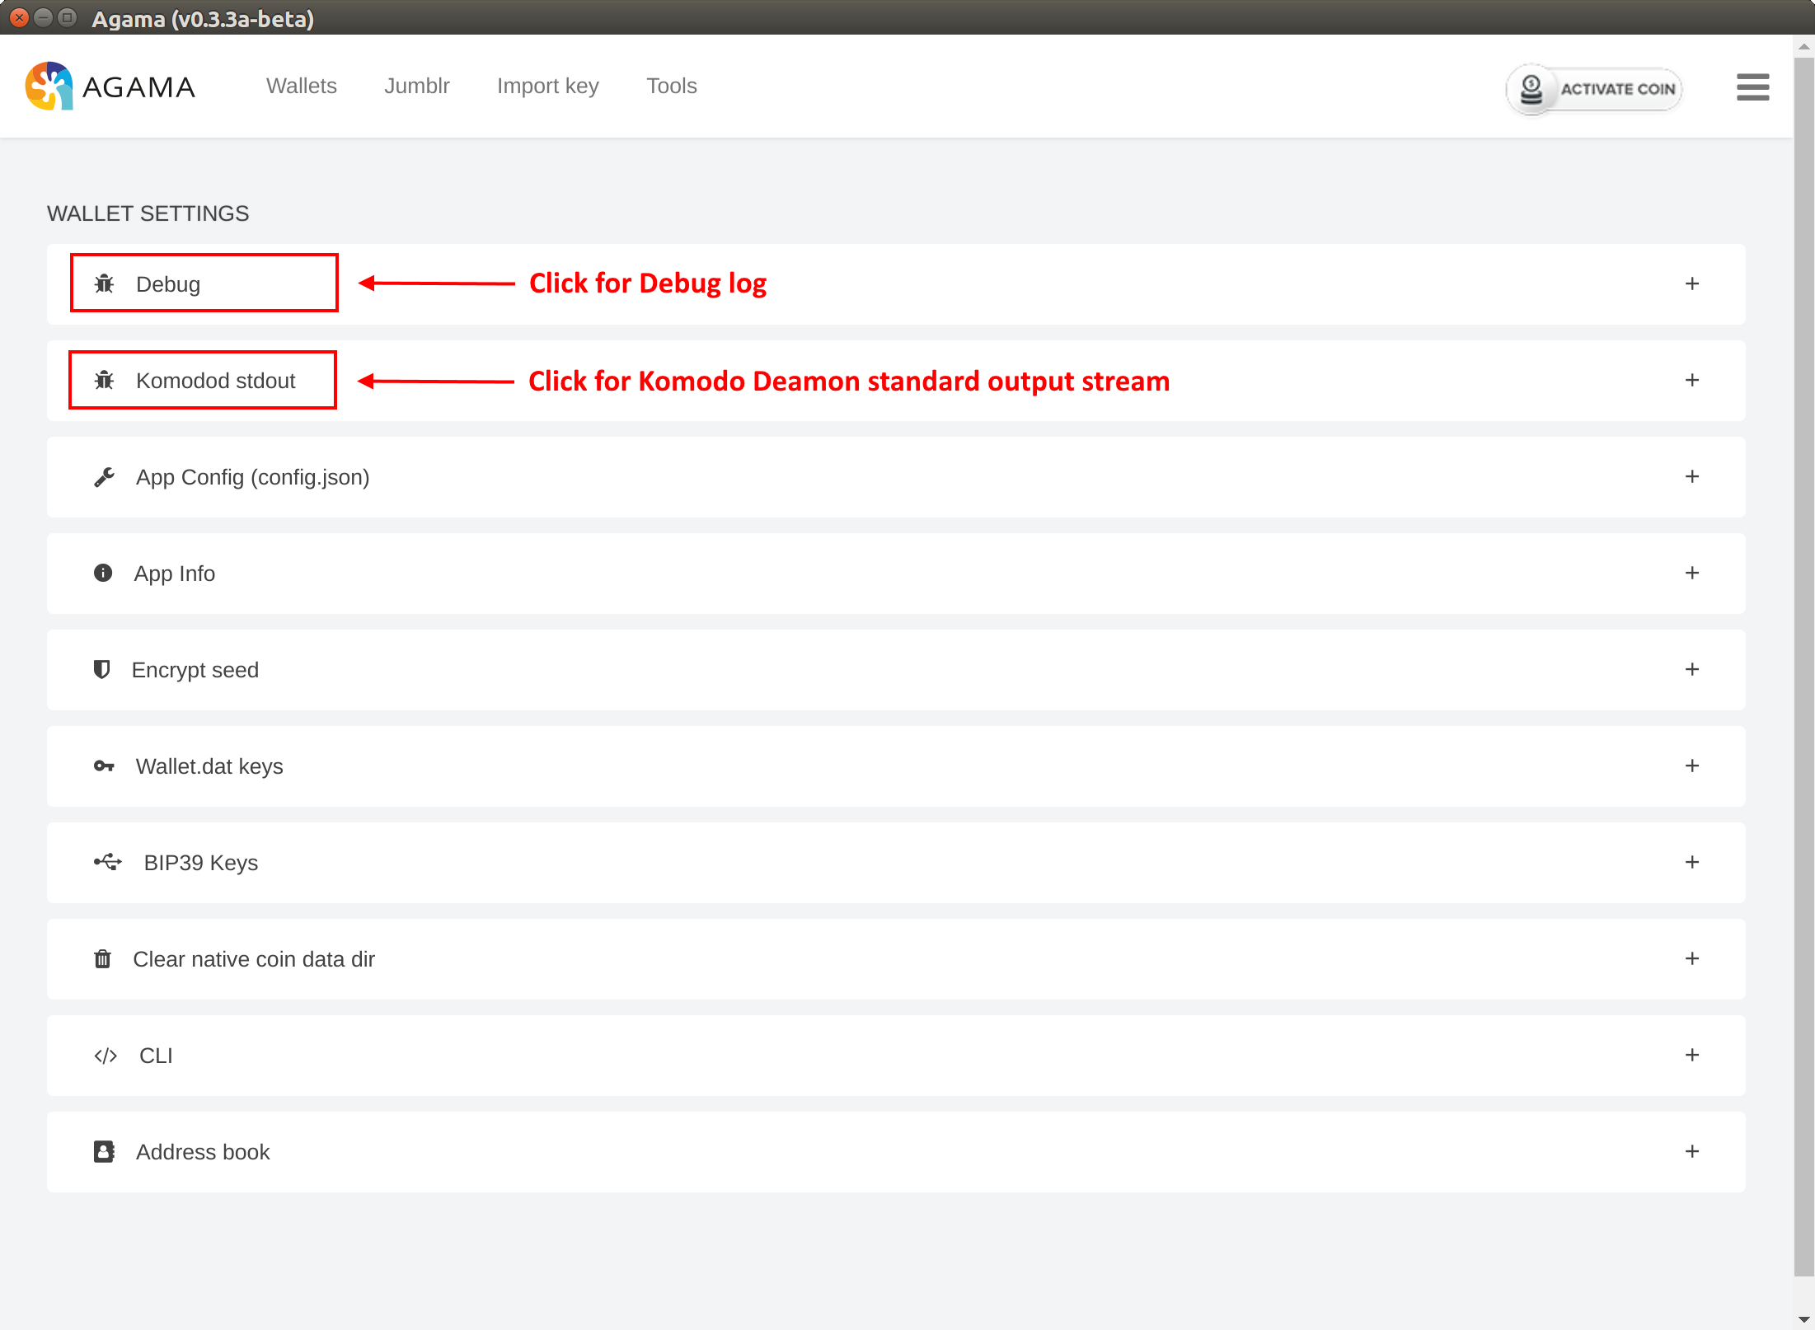Click the App Info circle icon
This screenshot has height=1330, width=1815.
pyautogui.click(x=103, y=573)
